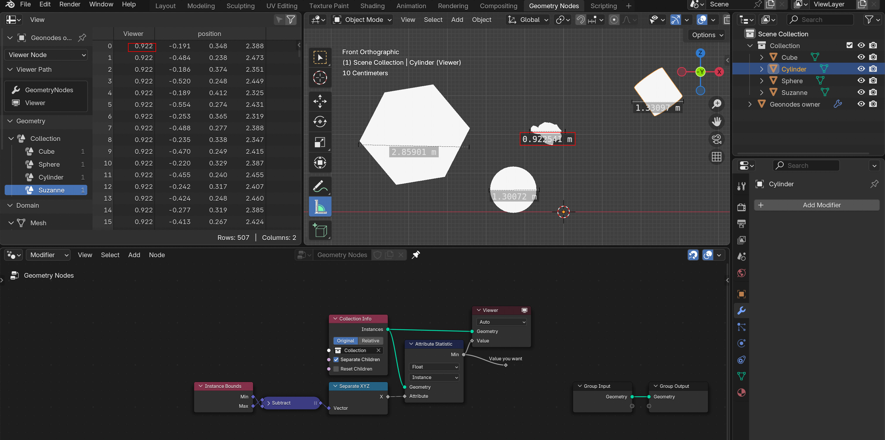Select the Cursor tool
The width and height of the screenshot is (885, 440).
pyautogui.click(x=320, y=78)
